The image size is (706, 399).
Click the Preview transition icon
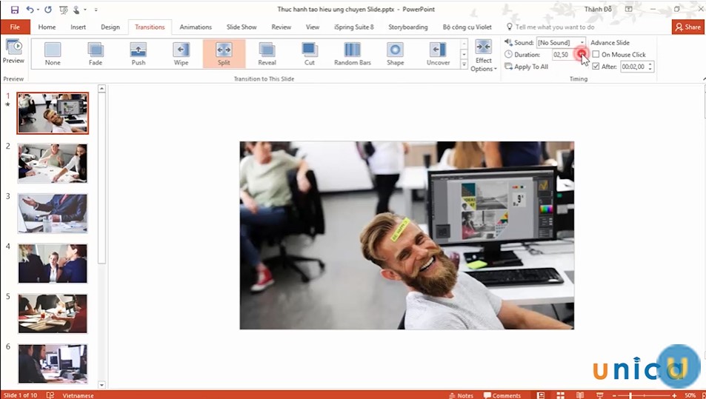point(13,50)
